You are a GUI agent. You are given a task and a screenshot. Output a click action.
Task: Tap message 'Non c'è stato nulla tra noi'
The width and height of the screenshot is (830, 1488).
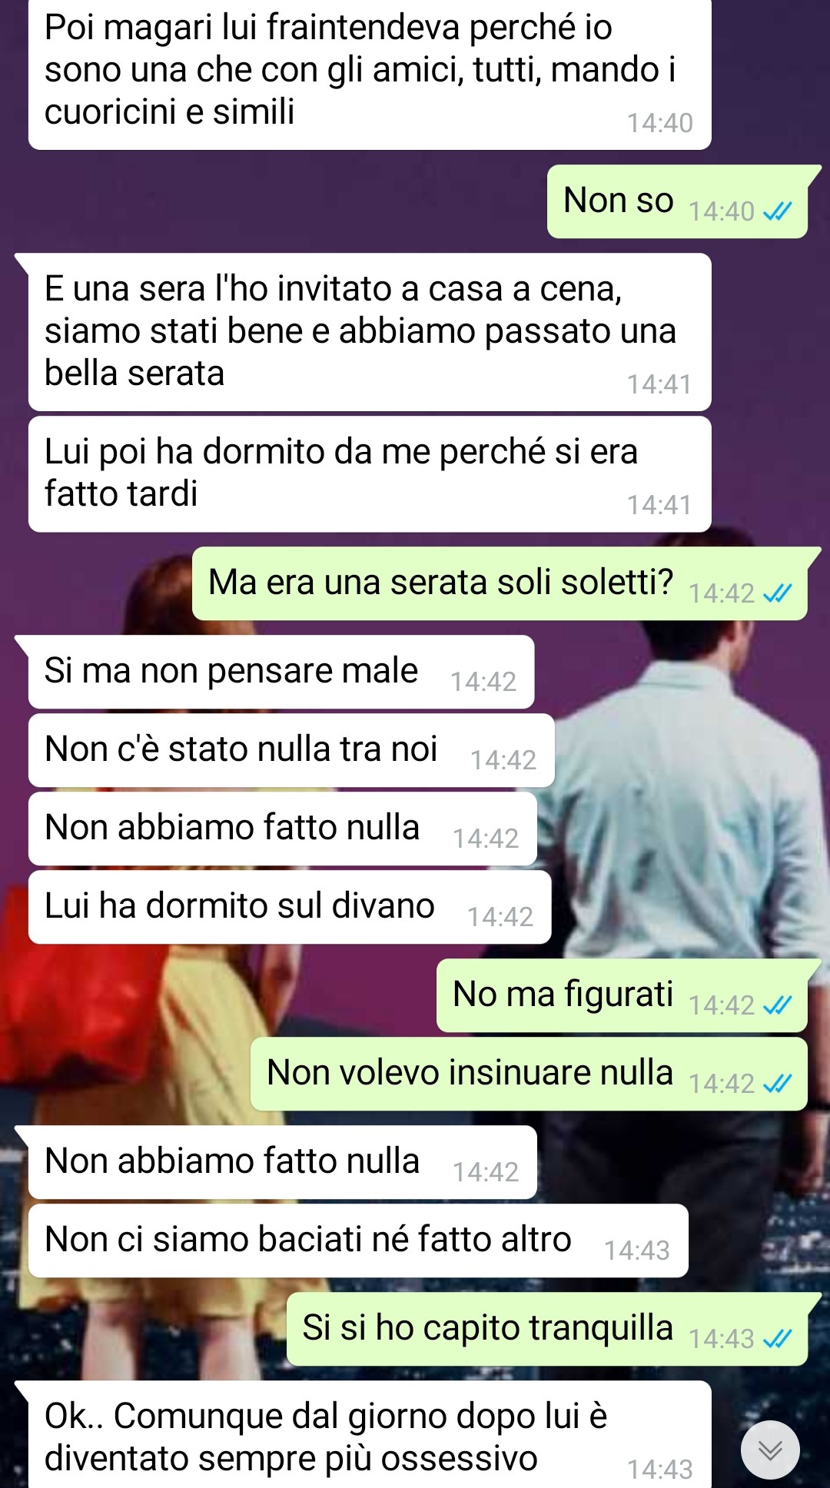tap(291, 750)
